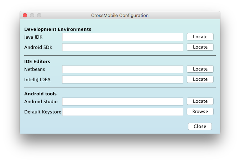Click the Android tools section heading

pos(40,94)
